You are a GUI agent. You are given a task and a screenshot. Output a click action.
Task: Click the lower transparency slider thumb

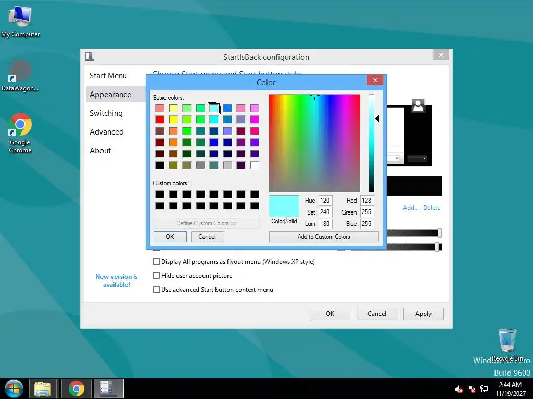pos(437,247)
